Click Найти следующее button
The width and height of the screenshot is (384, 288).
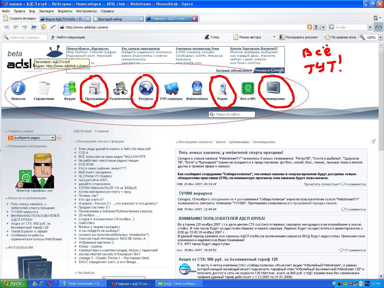tap(68, 37)
